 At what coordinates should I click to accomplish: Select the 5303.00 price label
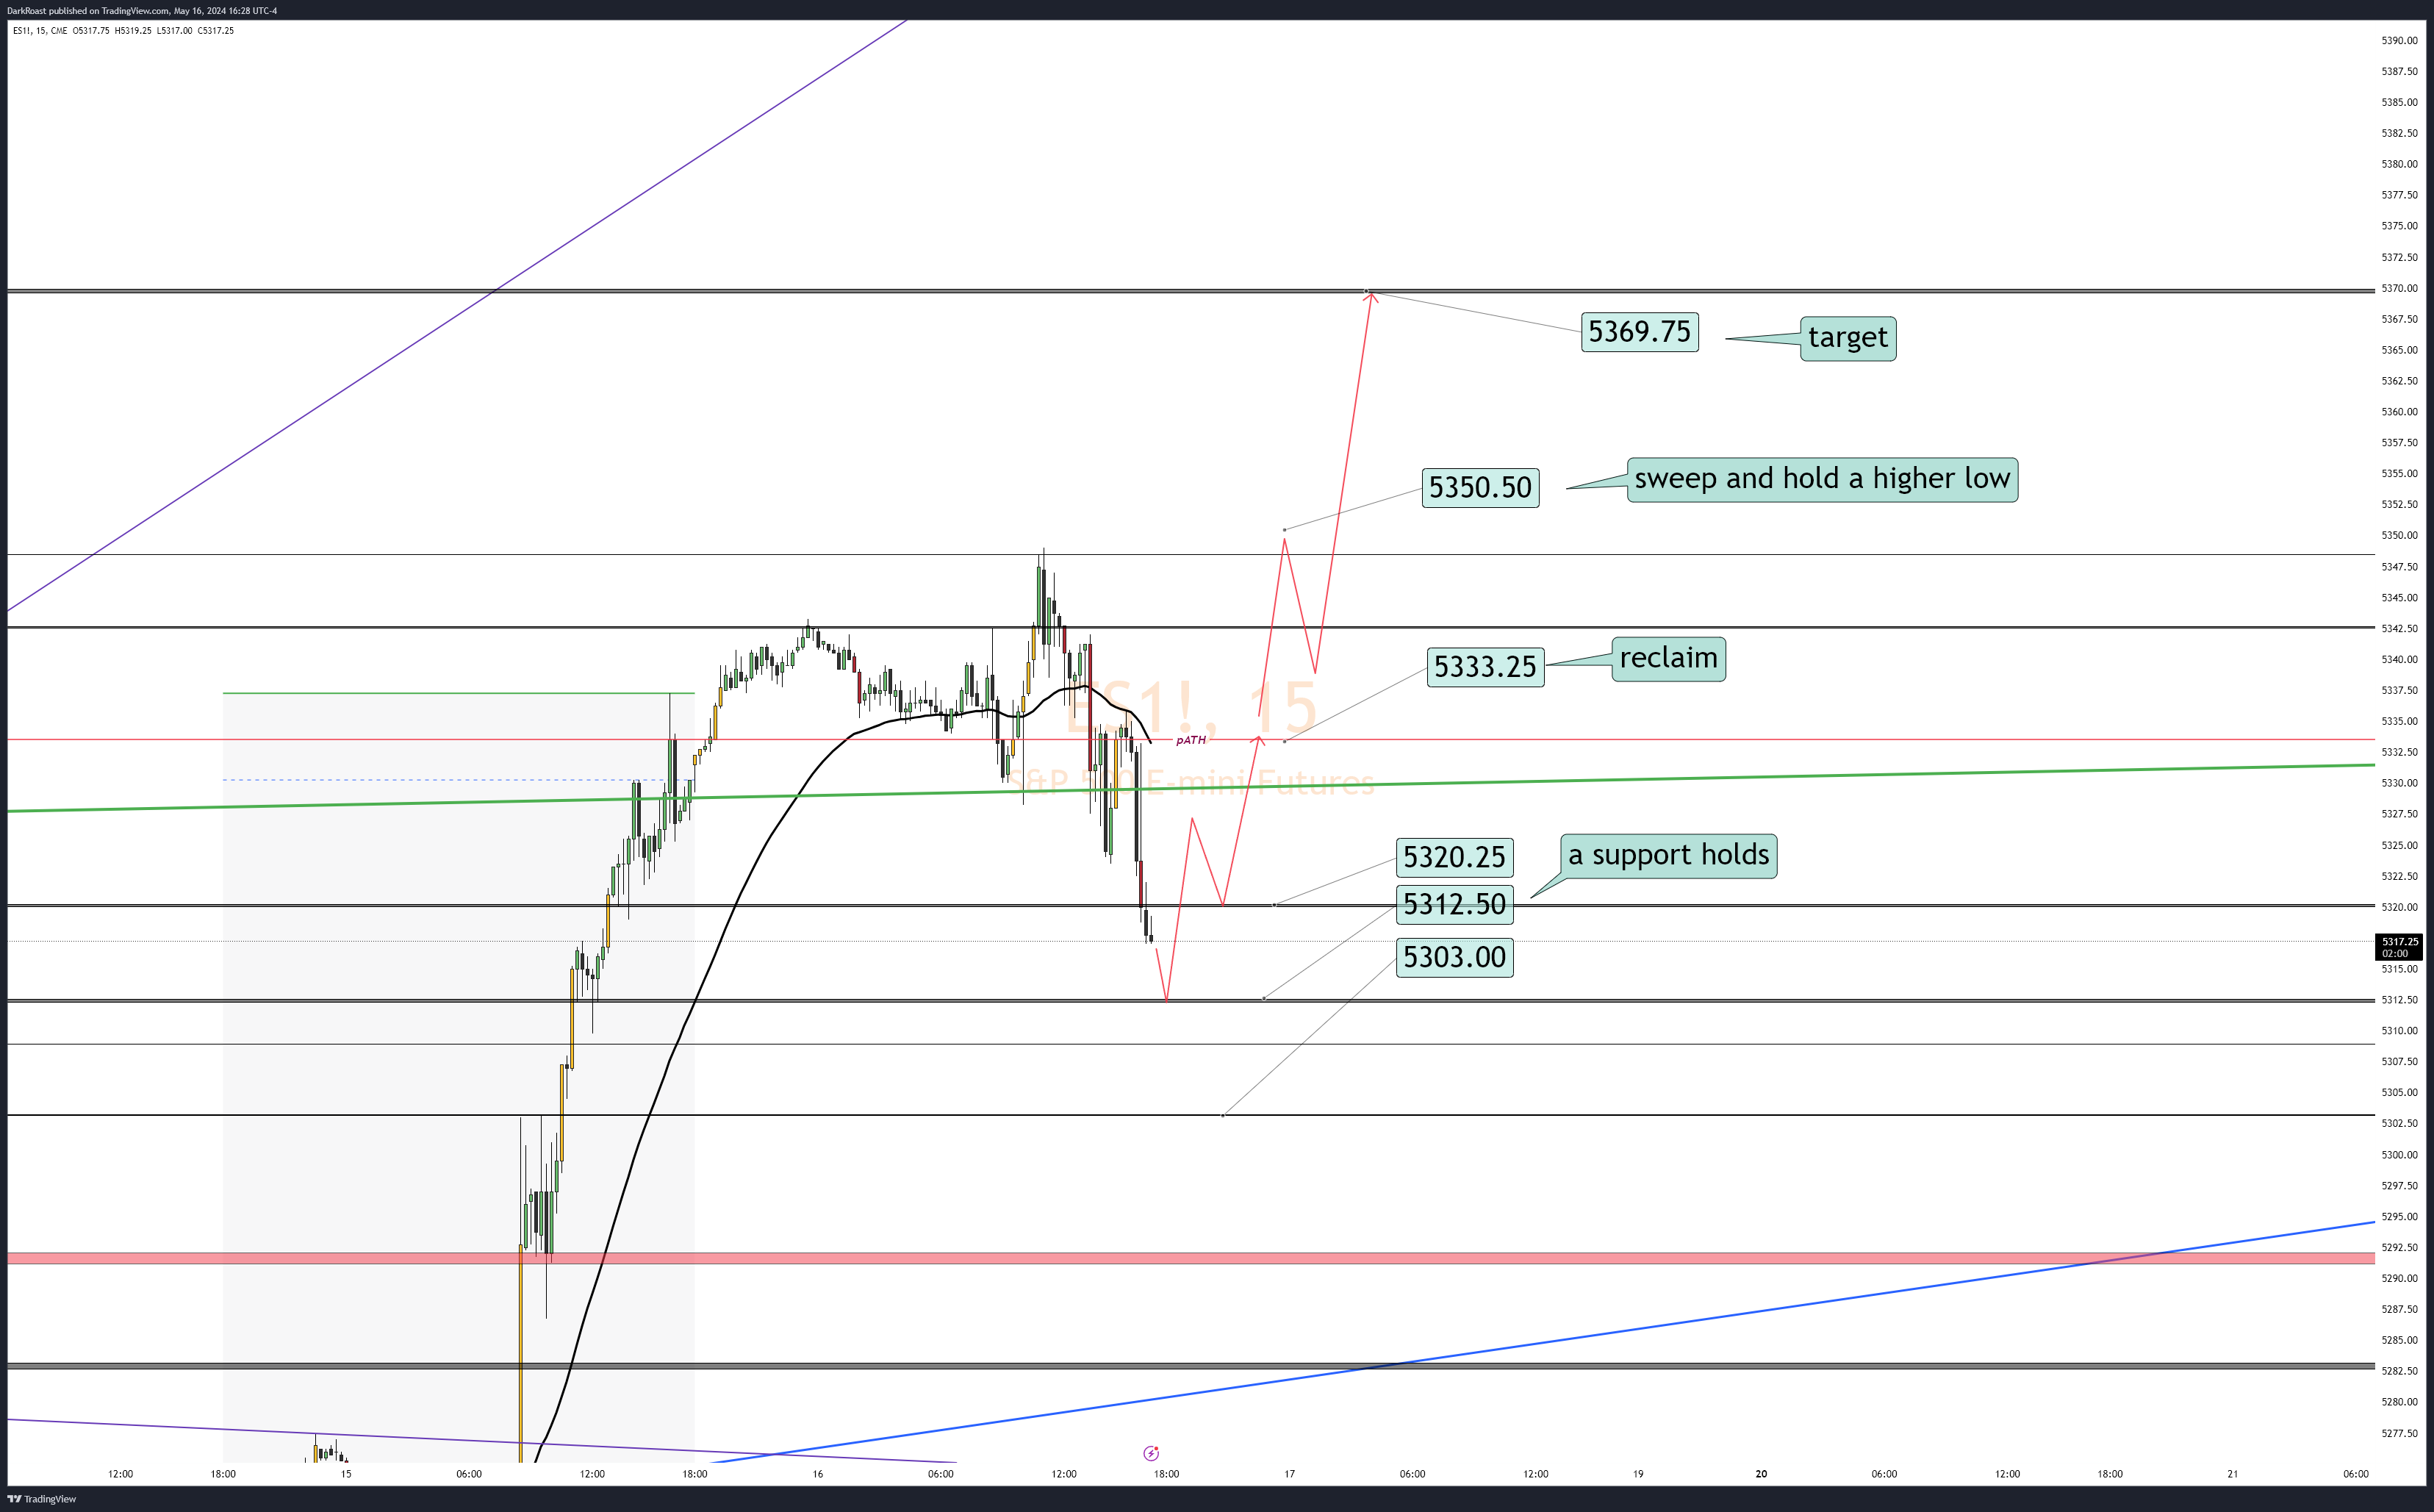coord(1454,957)
